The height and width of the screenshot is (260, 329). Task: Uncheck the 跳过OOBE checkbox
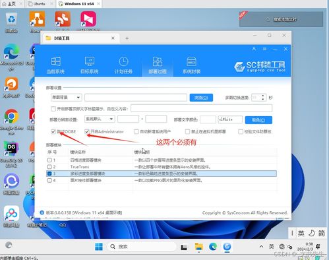click(53, 131)
